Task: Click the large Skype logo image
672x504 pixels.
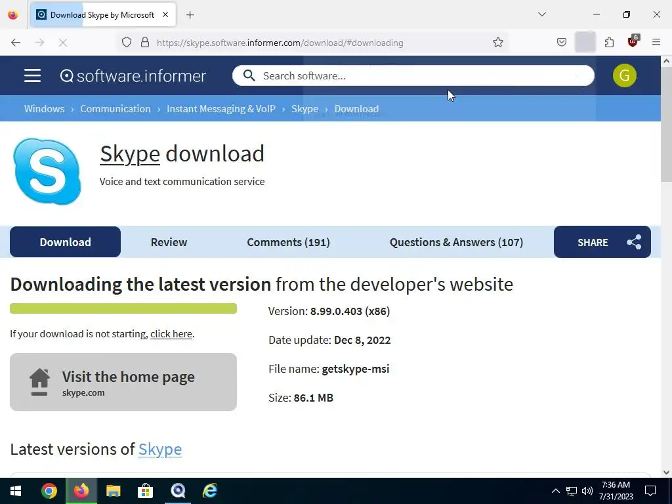Action: point(47,171)
